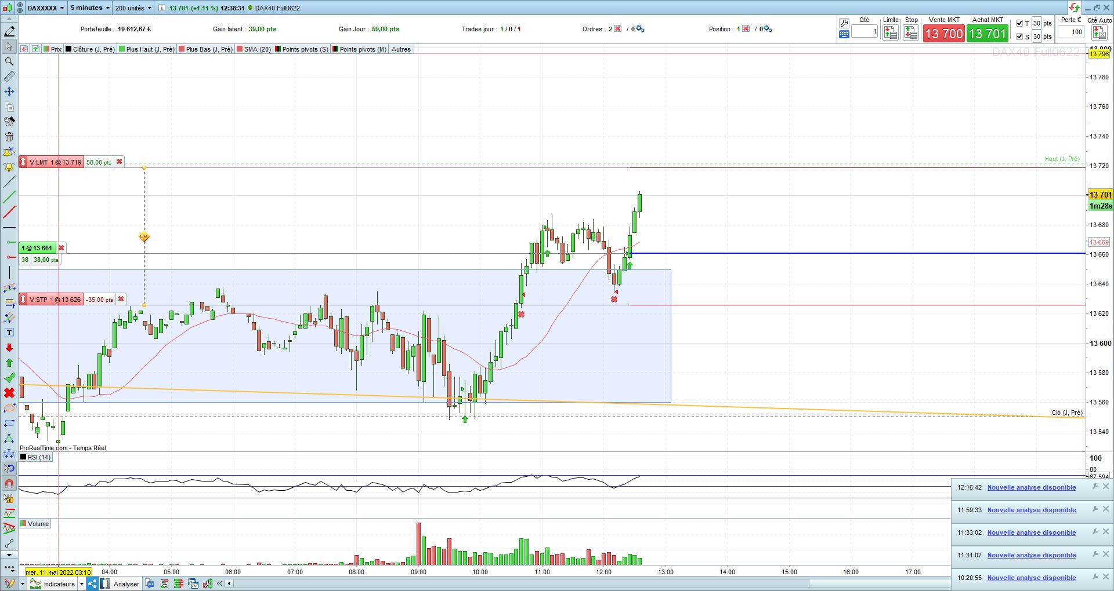Open alert bell icon in sidebar
1114x591 pixels.
(9, 167)
